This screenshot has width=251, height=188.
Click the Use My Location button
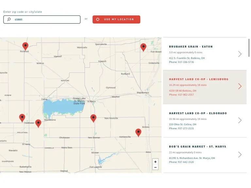(116, 19)
